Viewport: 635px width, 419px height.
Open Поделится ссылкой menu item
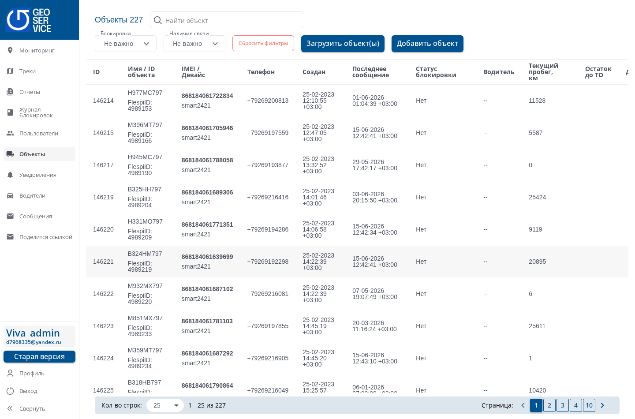tap(39, 237)
